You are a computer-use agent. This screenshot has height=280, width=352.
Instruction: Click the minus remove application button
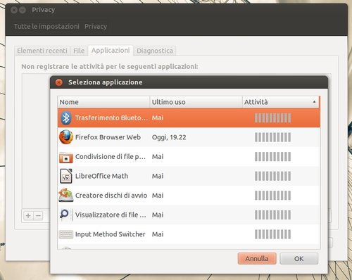[x=39, y=215]
